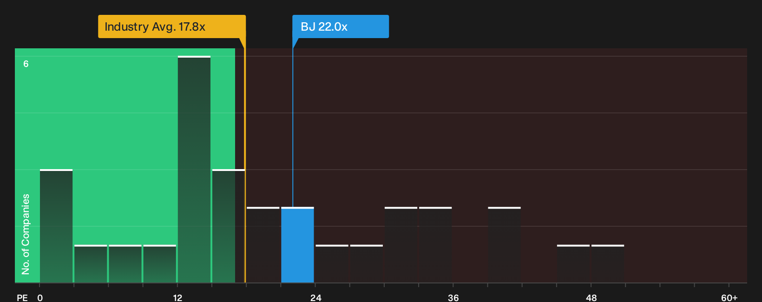Screen dimensions: 762x302
Task: Click the blue highlighted BJ histogram bar
Action: click(x=297, y=245)
